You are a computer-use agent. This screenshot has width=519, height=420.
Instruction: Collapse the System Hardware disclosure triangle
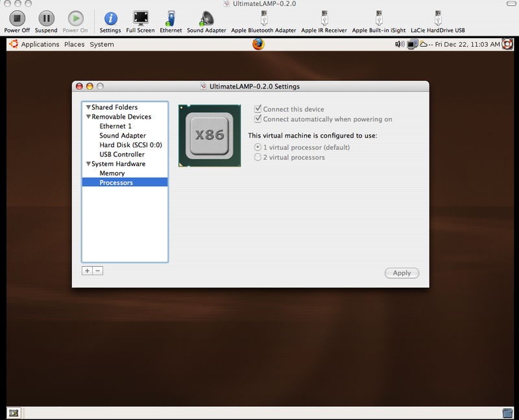pyautogui.click(x=88, y=164)
